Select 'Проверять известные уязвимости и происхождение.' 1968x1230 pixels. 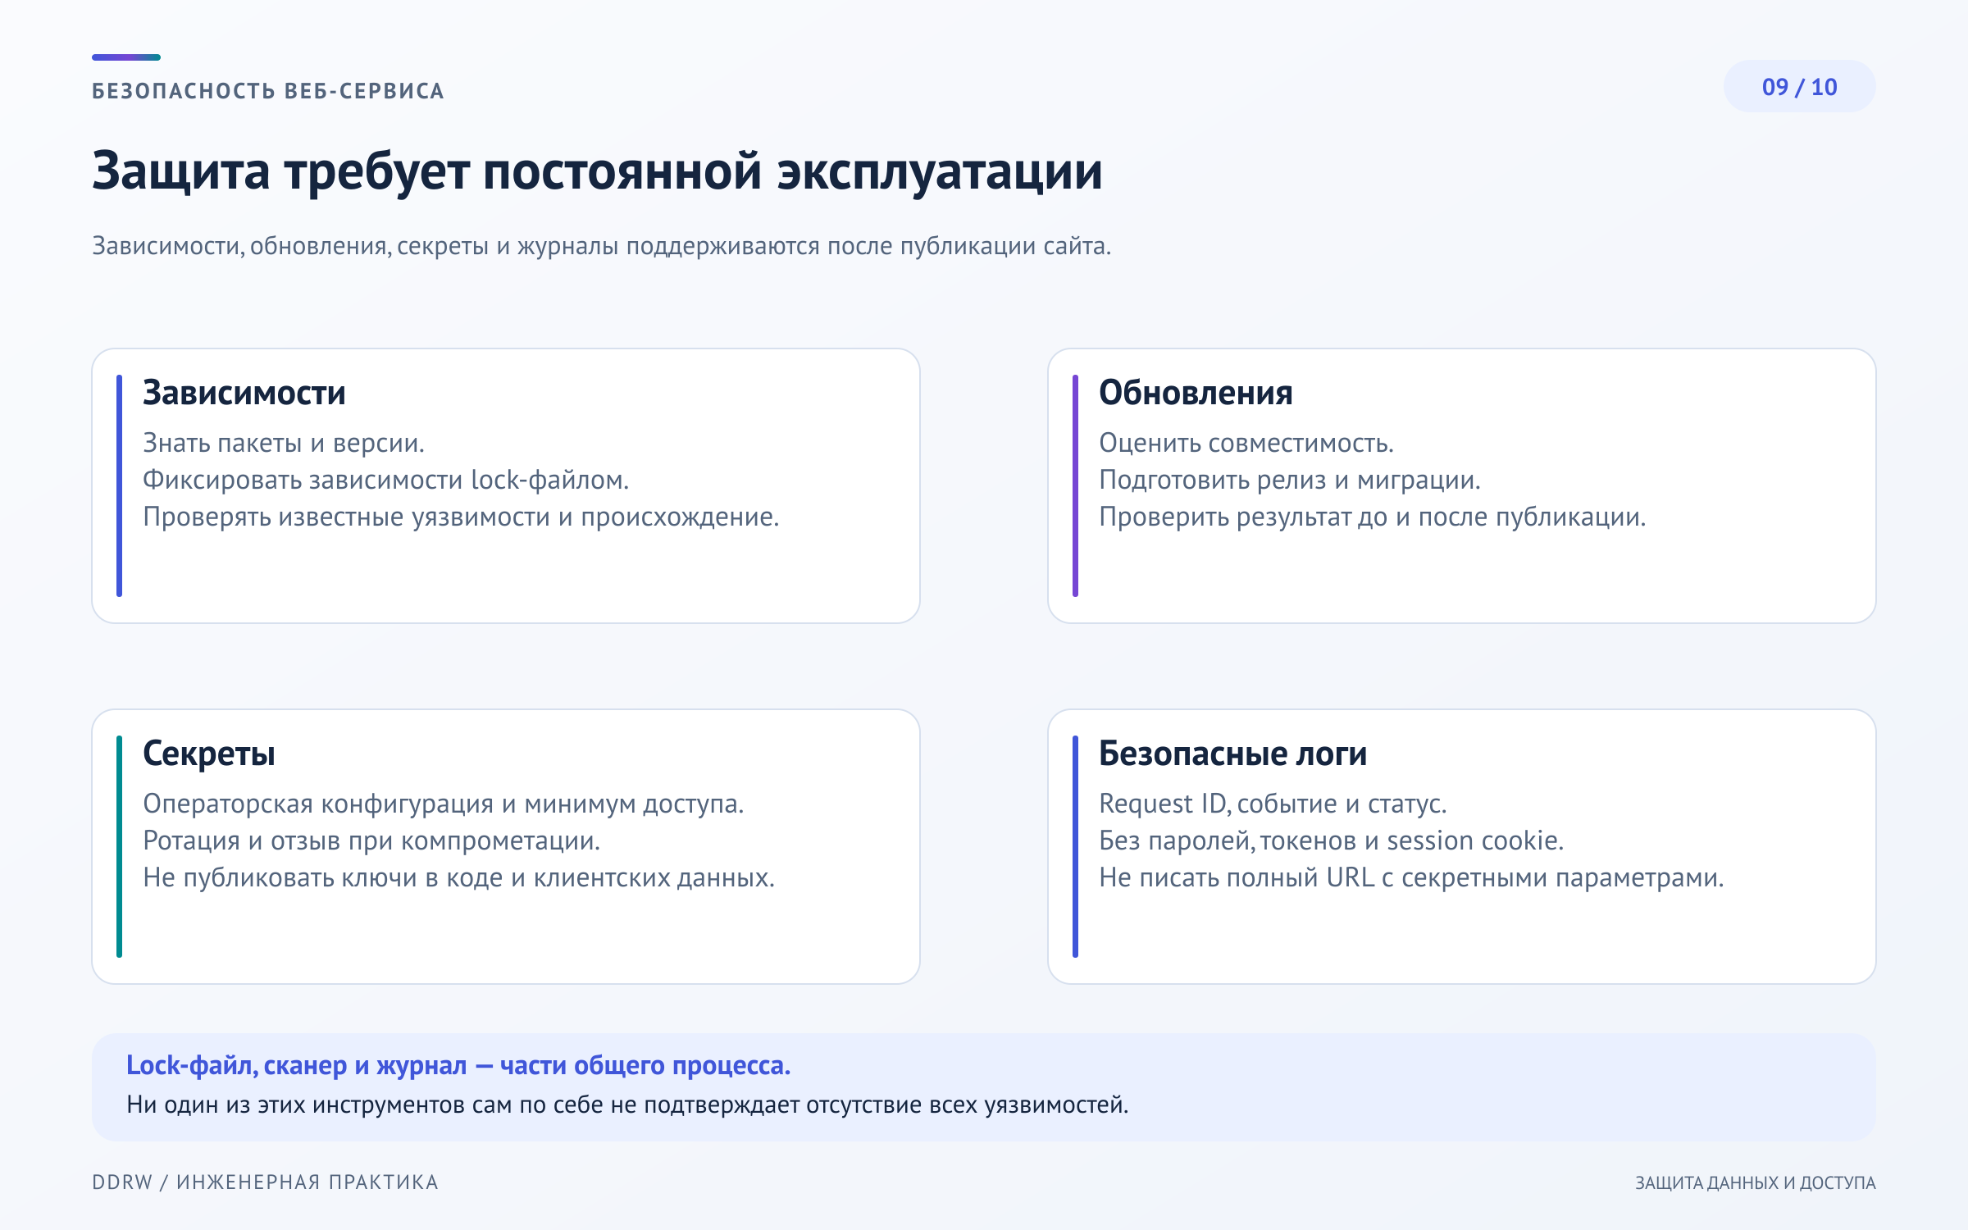click(x=461, y=517)
